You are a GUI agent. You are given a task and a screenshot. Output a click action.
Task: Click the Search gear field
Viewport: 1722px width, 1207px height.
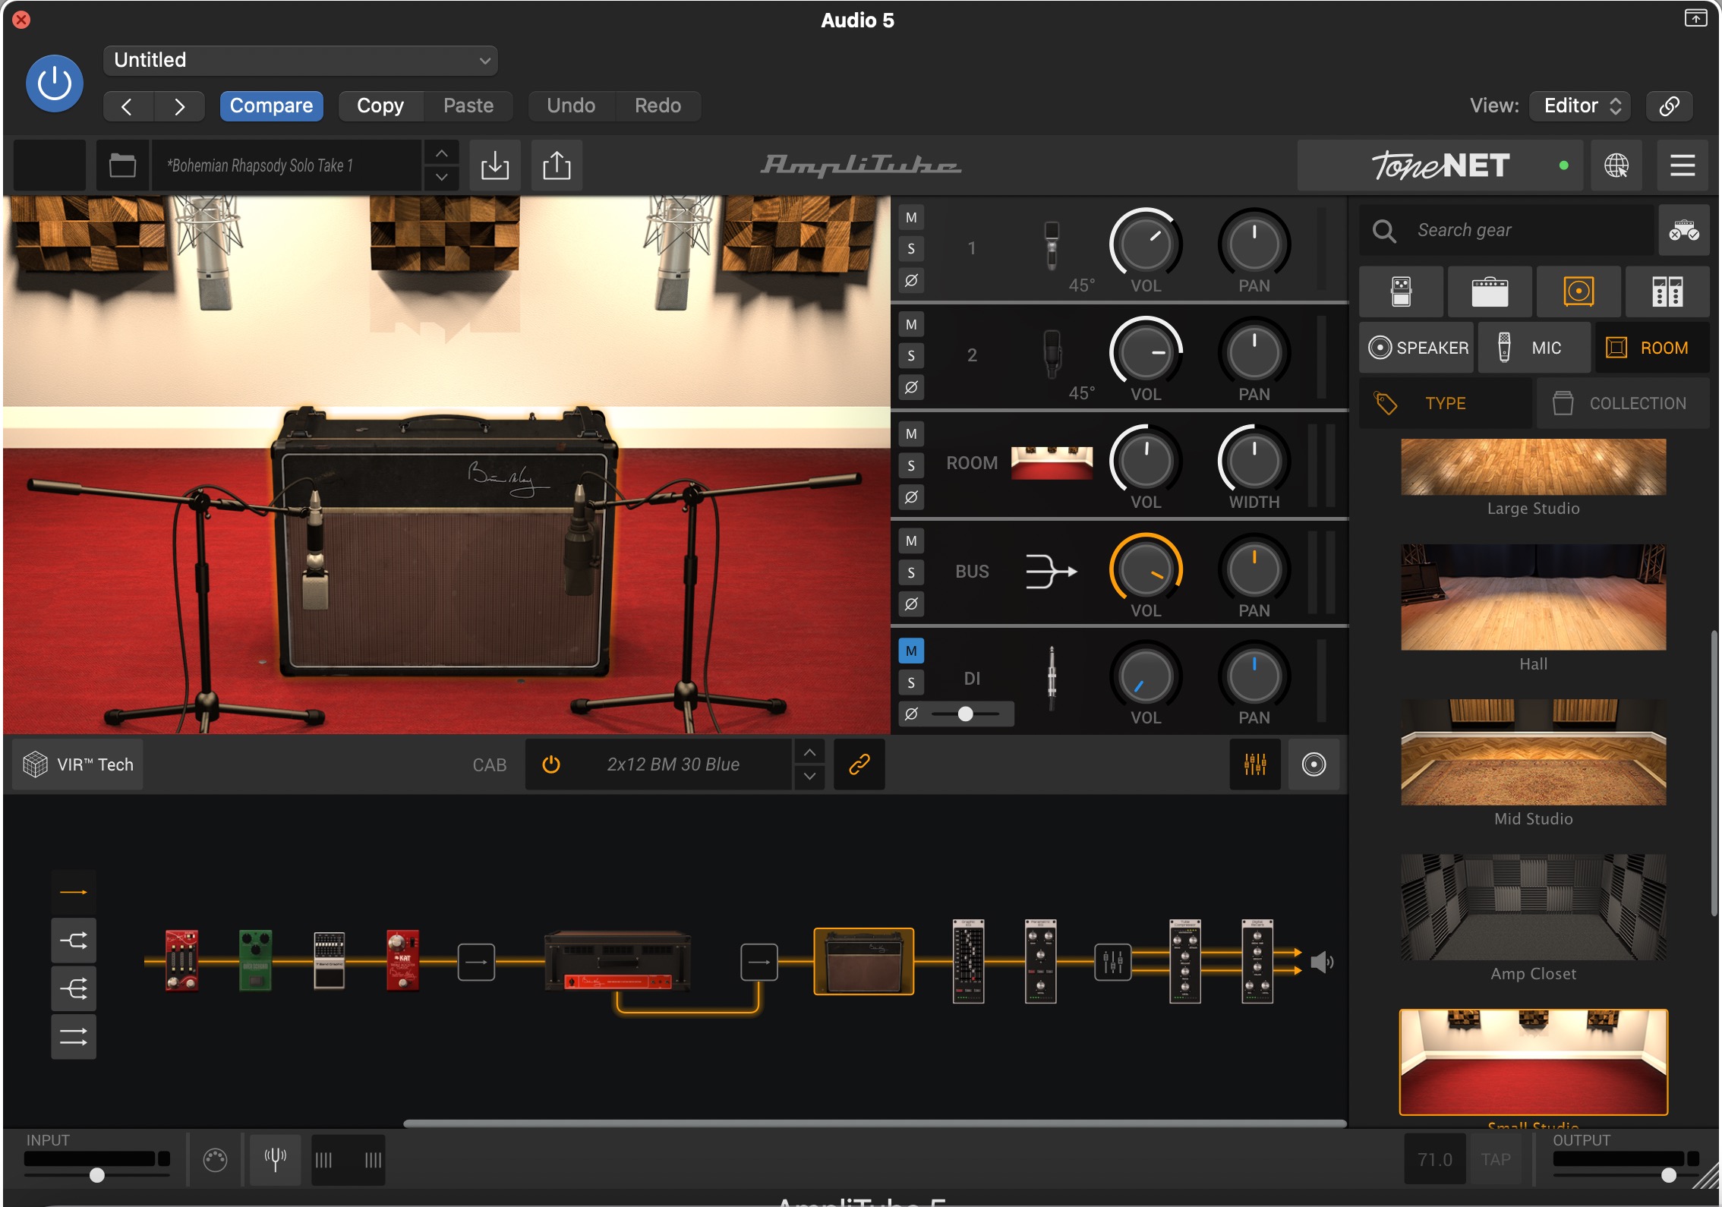tap(1506, 230)
